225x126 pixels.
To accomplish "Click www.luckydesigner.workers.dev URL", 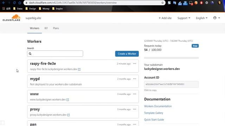I will point(48,99).
